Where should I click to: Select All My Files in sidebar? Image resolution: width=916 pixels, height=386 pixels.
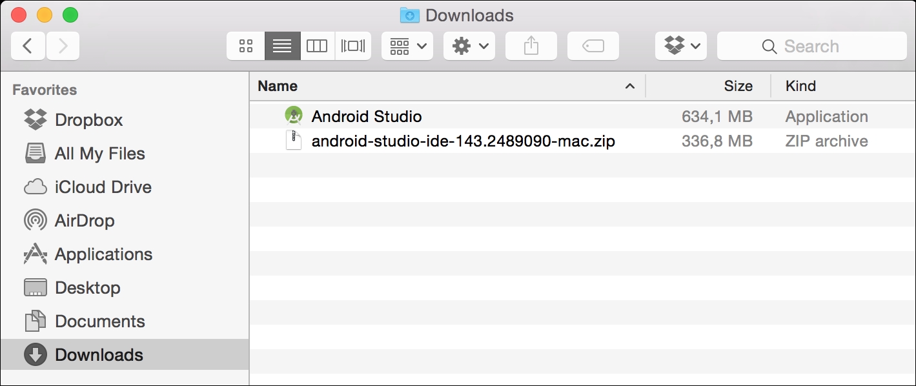tap(99, 154)
